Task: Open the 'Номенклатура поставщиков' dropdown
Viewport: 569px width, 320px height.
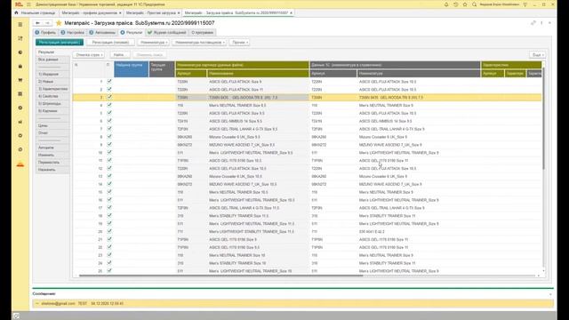Action: pyautogui.click(x=199, y=43)
